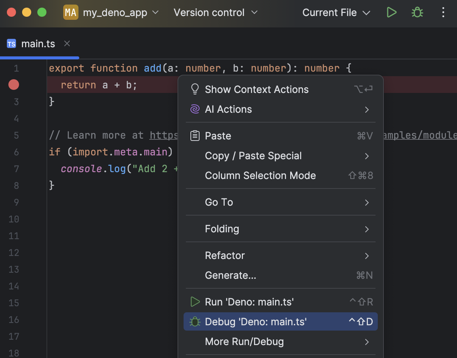This screenshot has width=457, height=358.
Task: Click the TypeScript icon on the main.ts tab
Action: [x=11, y=44]
